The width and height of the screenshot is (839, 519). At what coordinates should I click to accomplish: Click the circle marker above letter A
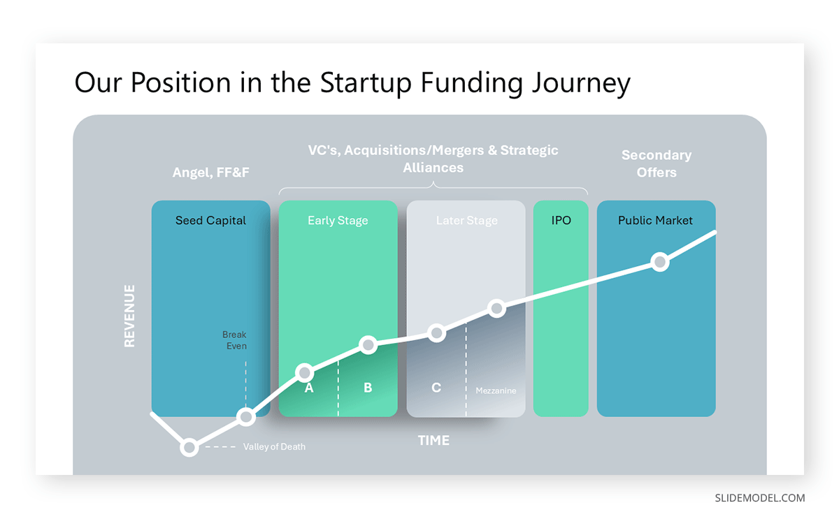[305, 372]
